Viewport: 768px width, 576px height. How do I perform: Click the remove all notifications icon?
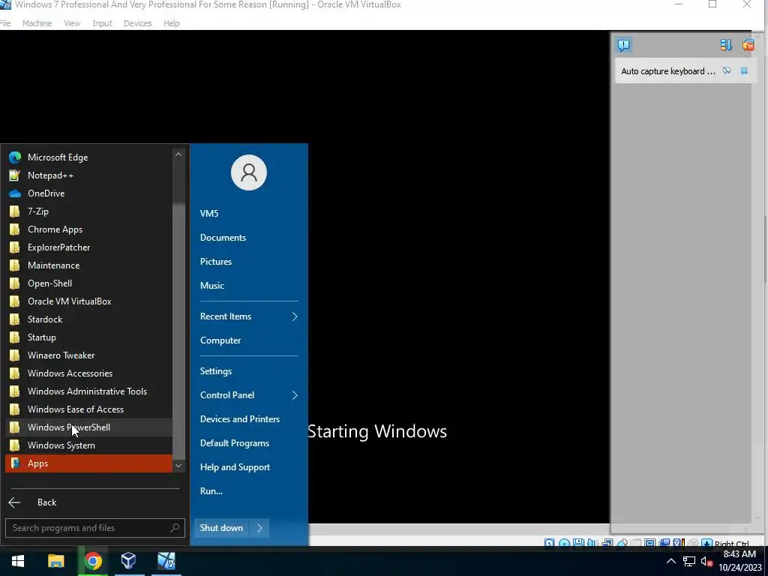coord(748,45)
